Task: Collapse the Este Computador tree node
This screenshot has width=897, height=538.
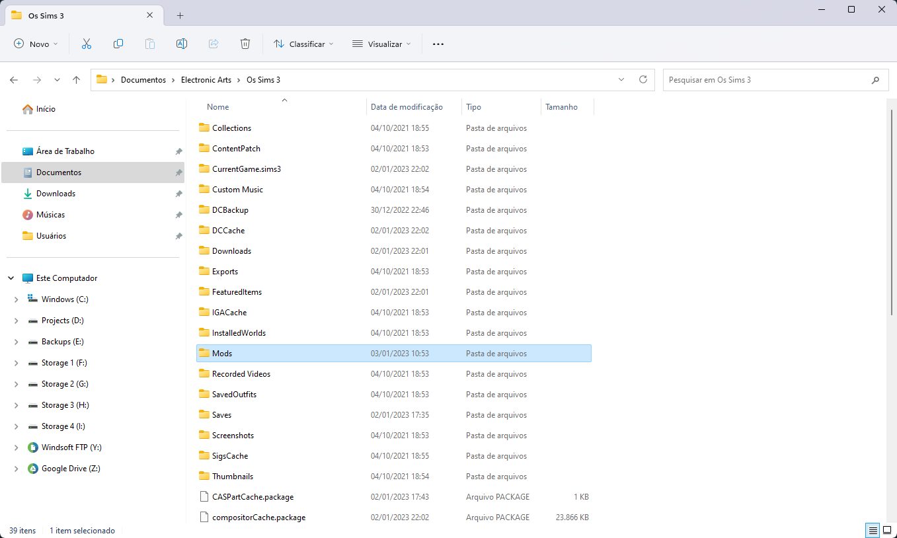Action: click(x=11, y=278)
